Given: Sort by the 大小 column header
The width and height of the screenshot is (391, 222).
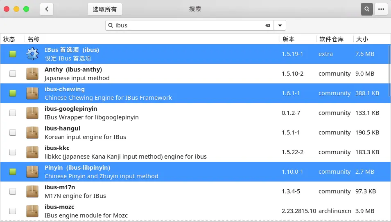Looking at the screenshot, I should [371, 39].
